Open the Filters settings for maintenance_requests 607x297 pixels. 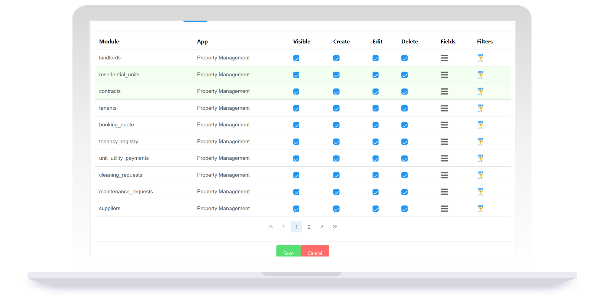481,192
